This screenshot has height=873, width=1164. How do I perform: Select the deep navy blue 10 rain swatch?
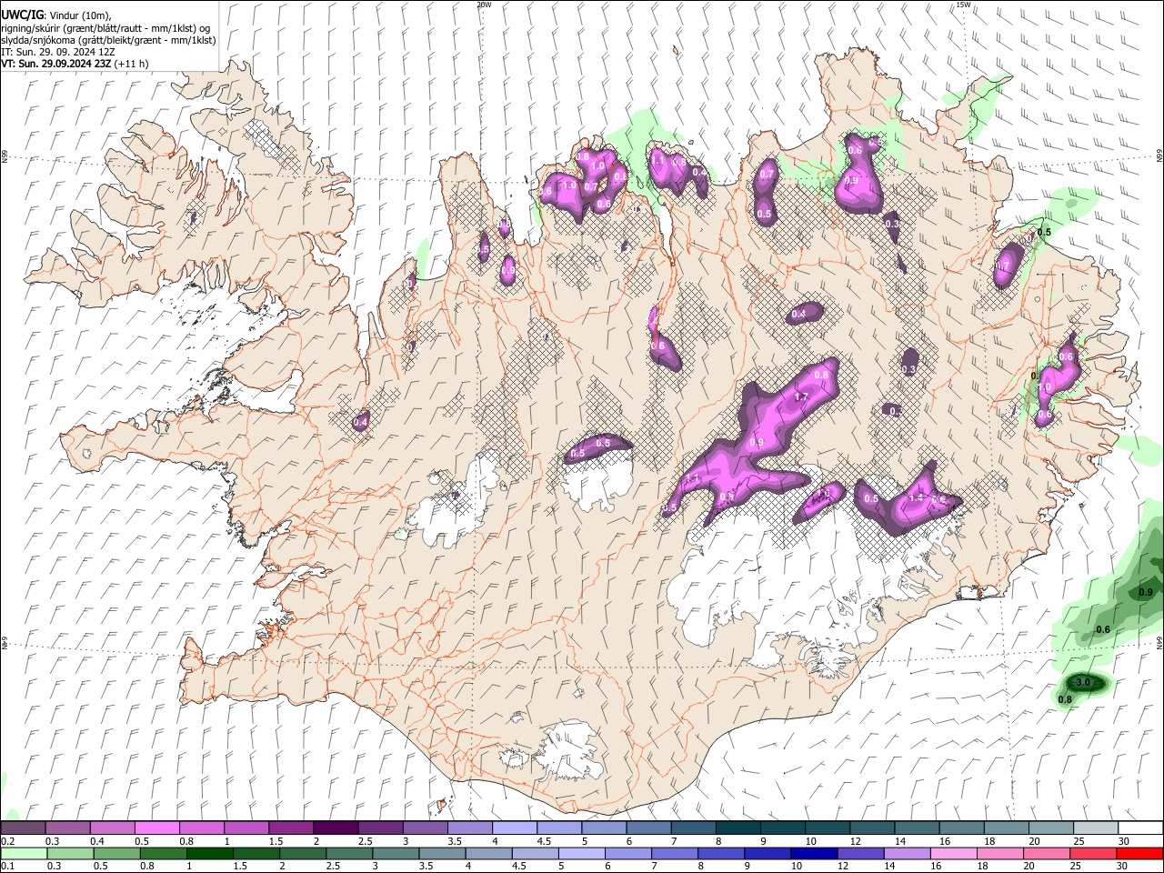pos(814,853)
